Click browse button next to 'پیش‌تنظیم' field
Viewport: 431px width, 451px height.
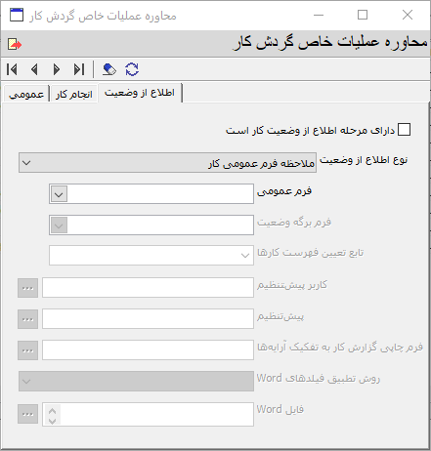coord(27,319)
